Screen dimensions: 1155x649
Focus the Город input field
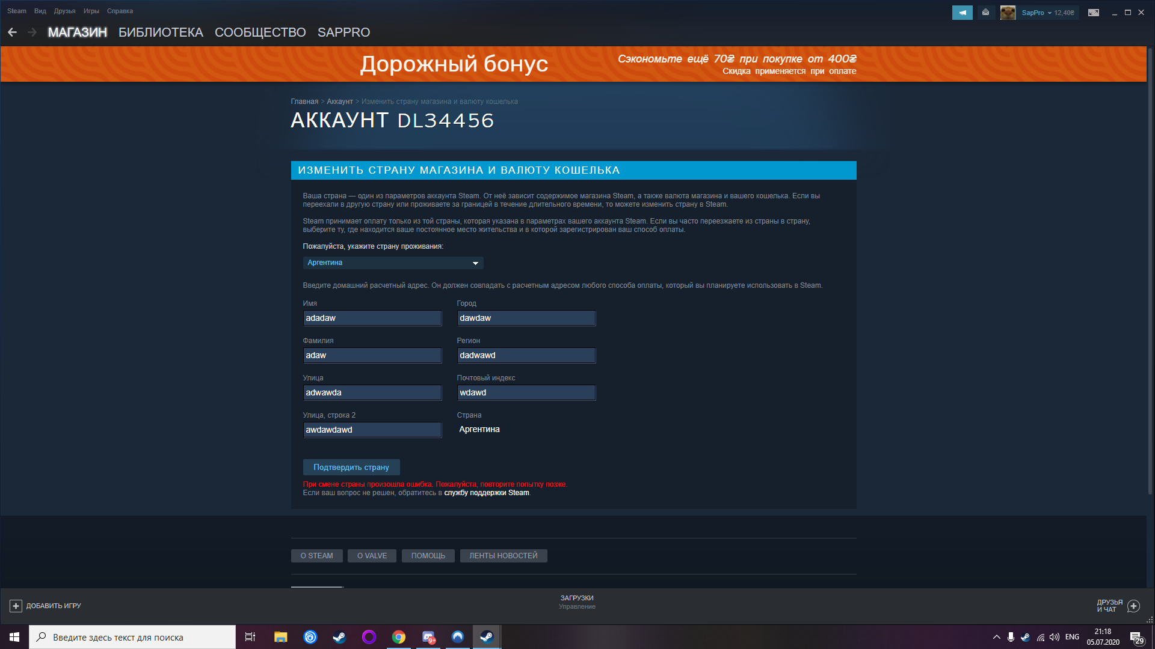526,318
